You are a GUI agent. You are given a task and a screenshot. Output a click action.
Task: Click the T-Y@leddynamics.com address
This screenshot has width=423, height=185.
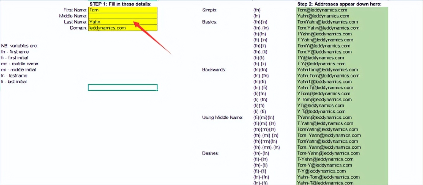click(321, 171)
